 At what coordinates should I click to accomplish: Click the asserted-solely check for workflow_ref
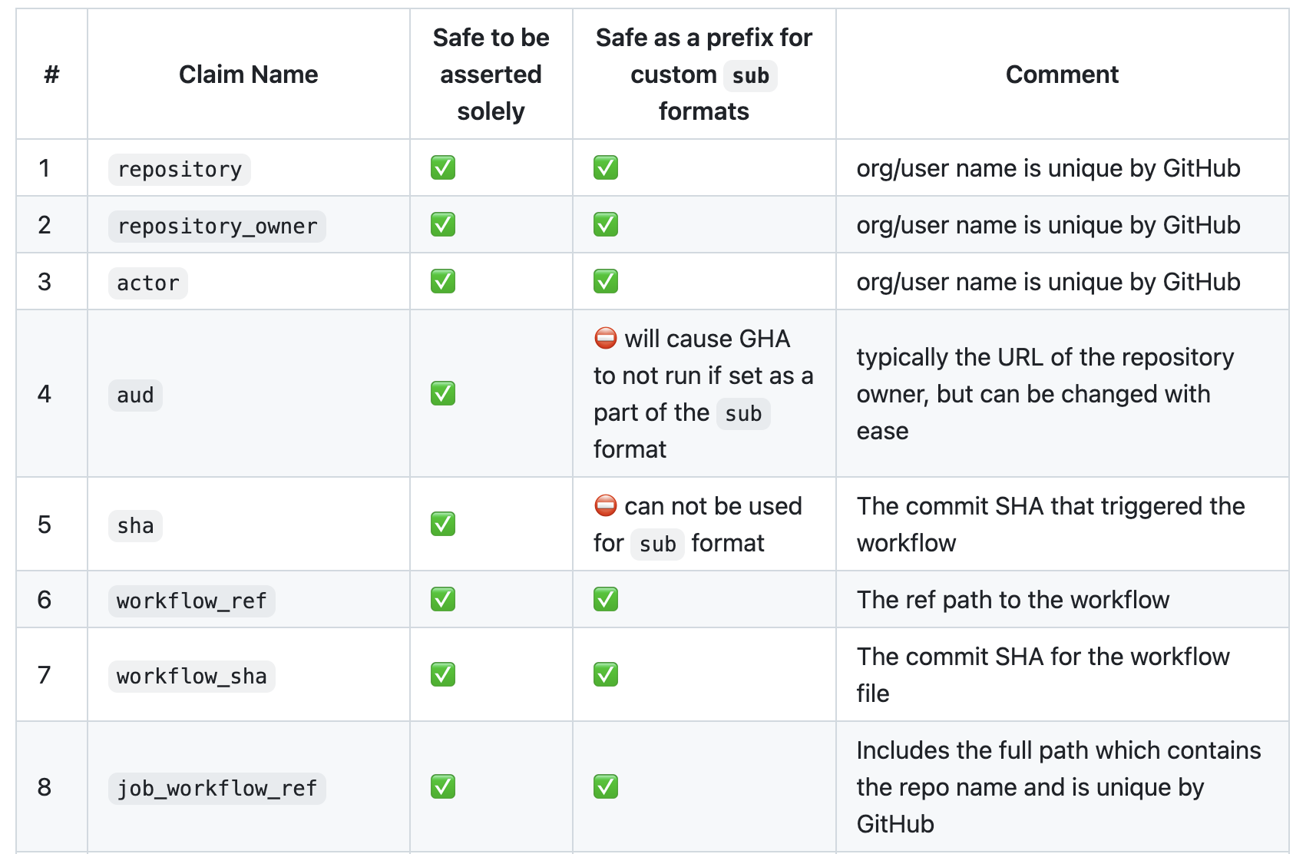(443, 599)
